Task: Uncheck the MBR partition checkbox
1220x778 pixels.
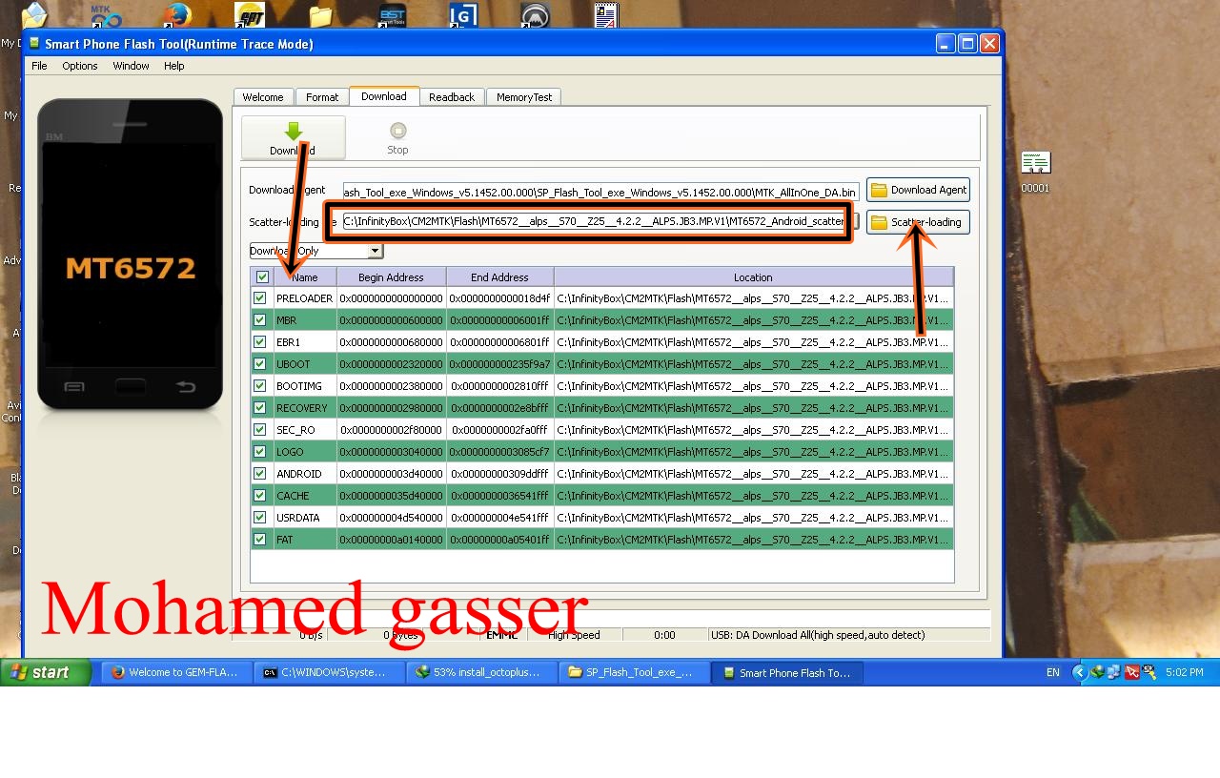Action: 259,320
